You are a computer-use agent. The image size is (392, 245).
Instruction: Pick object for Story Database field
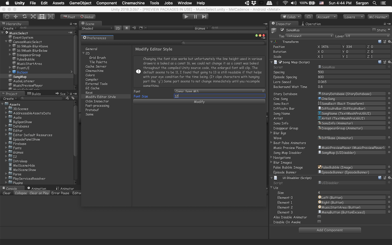389,94
